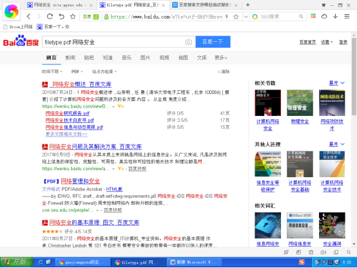This screenshot has width=357, height=268.
Task: Open the browser hamburger menu
Action: pyautogui.click(x=347, y=16)
